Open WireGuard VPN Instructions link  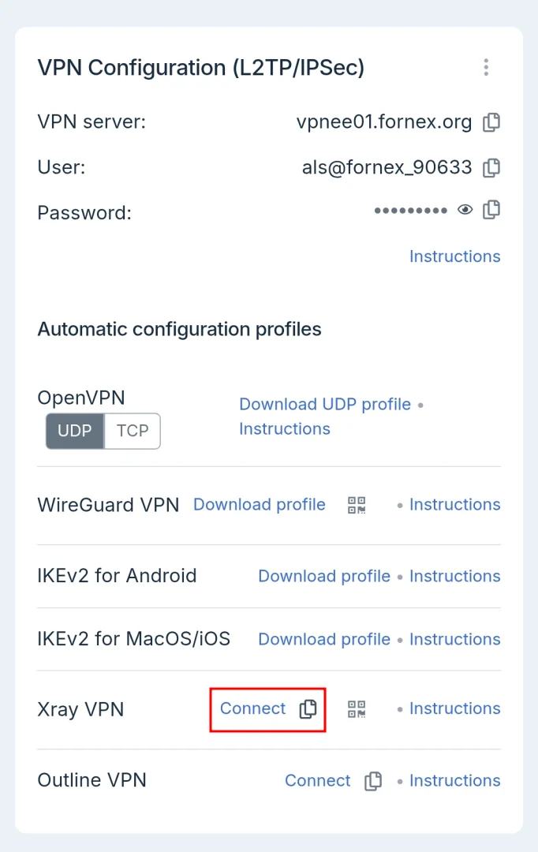[x=454, y=505]
